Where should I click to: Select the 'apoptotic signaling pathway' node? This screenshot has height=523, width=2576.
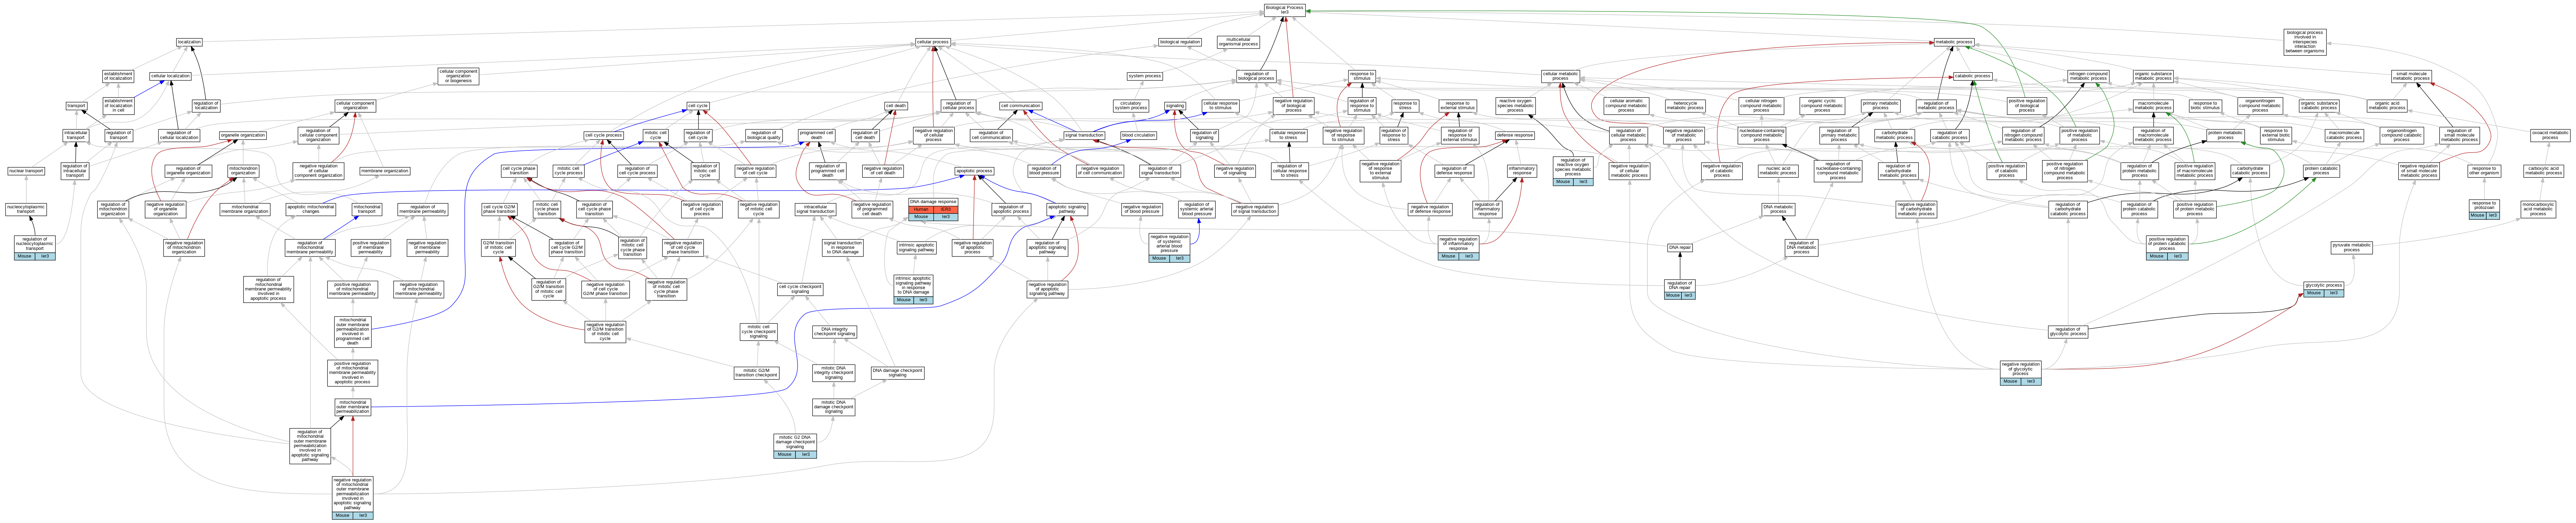[1067, 210]
